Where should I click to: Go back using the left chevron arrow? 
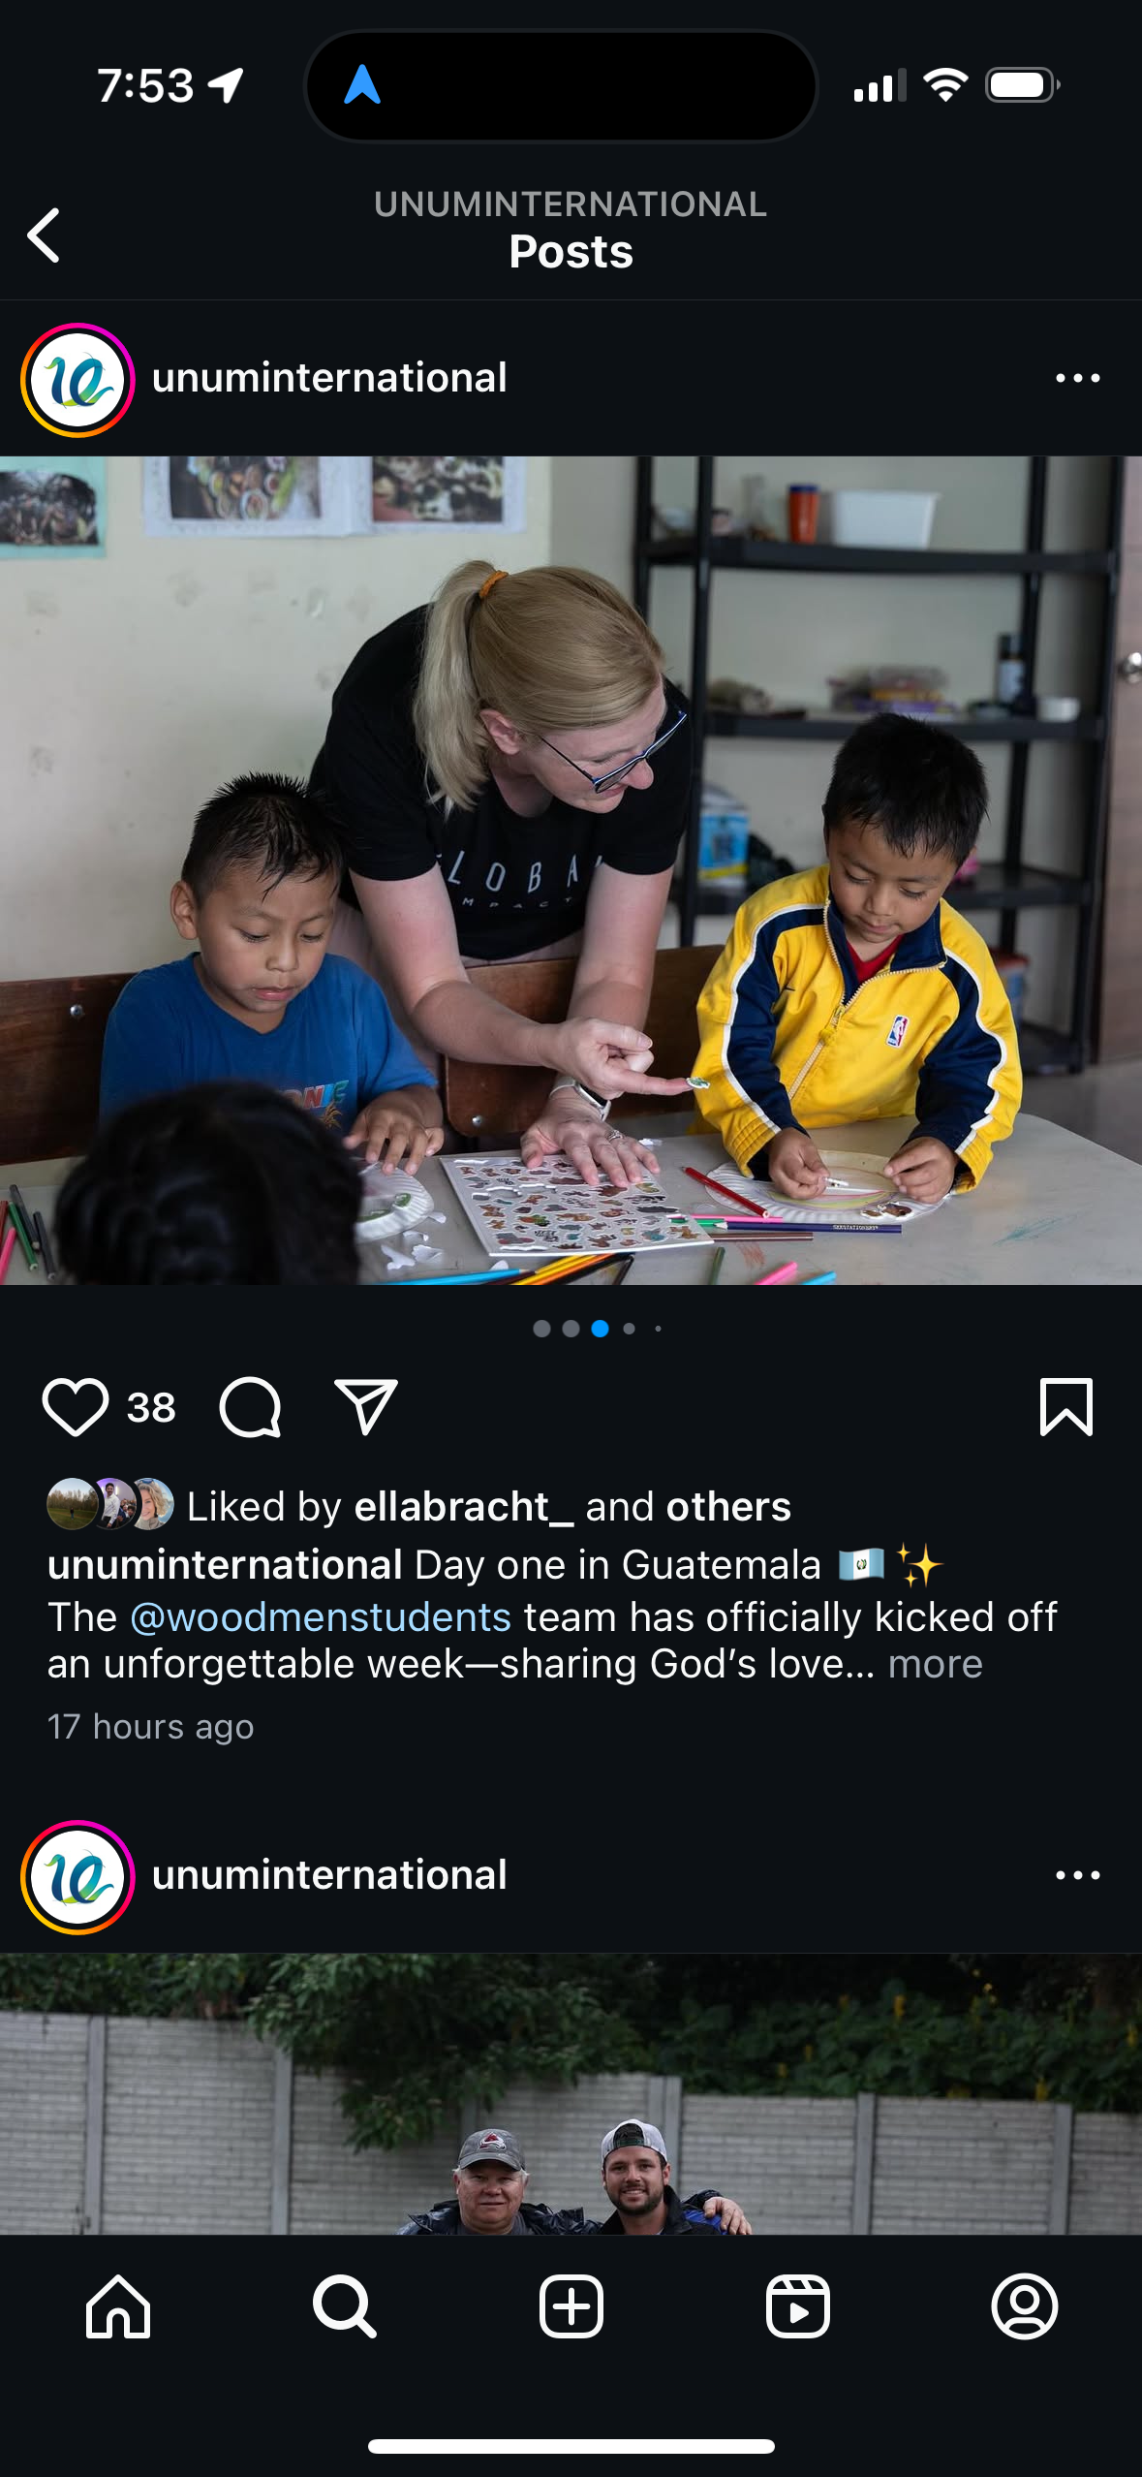click(x=44, y=235)
